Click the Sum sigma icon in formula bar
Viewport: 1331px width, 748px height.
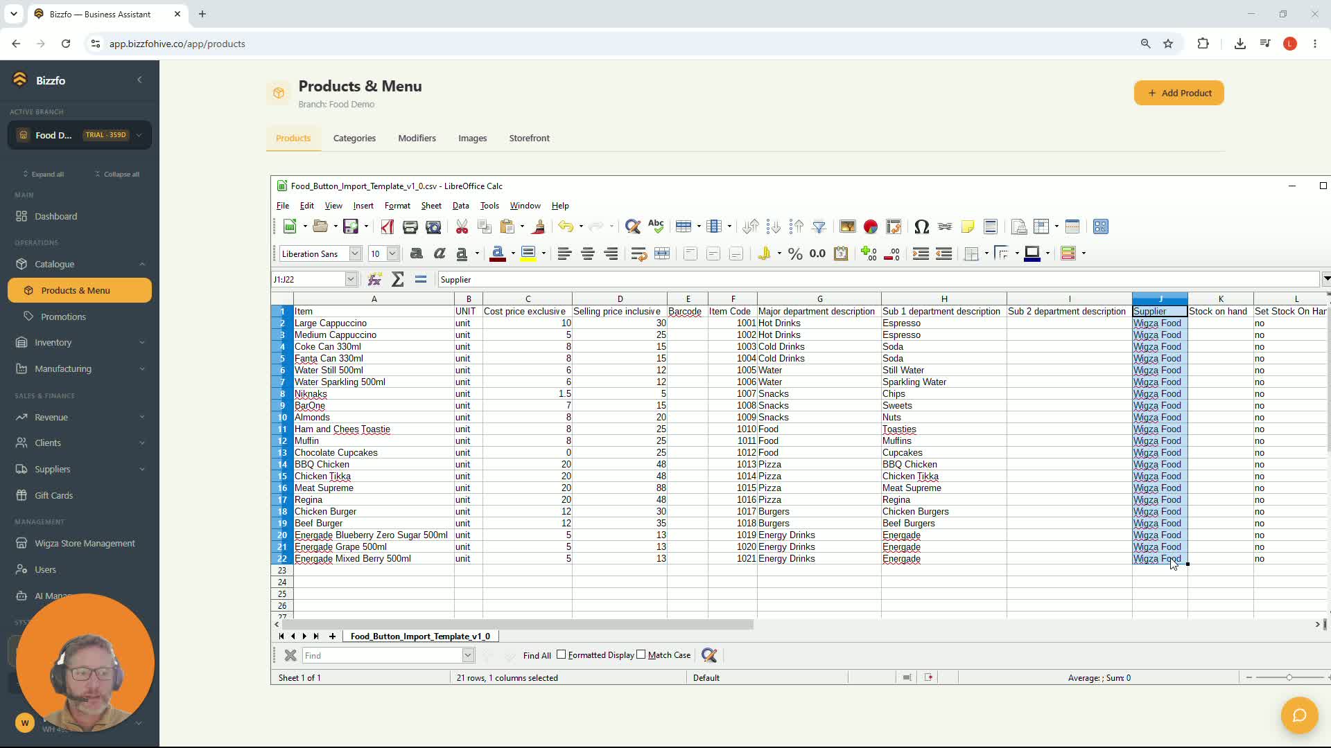[397, 279]
